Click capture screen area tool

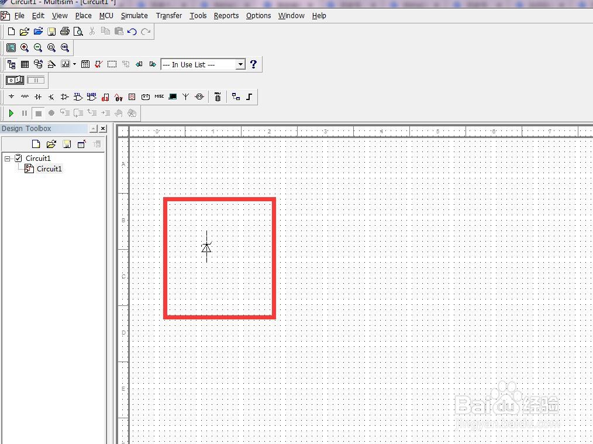[x=112, y=64]
